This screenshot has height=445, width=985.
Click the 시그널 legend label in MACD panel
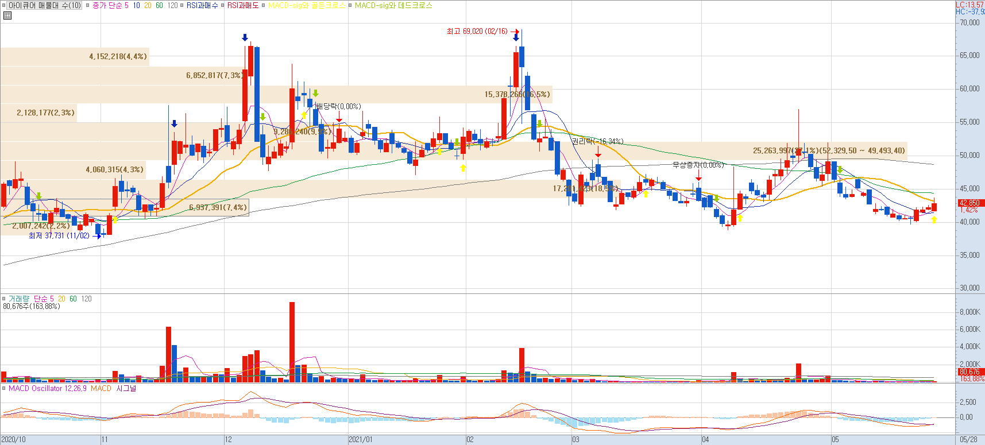(126, 389)
